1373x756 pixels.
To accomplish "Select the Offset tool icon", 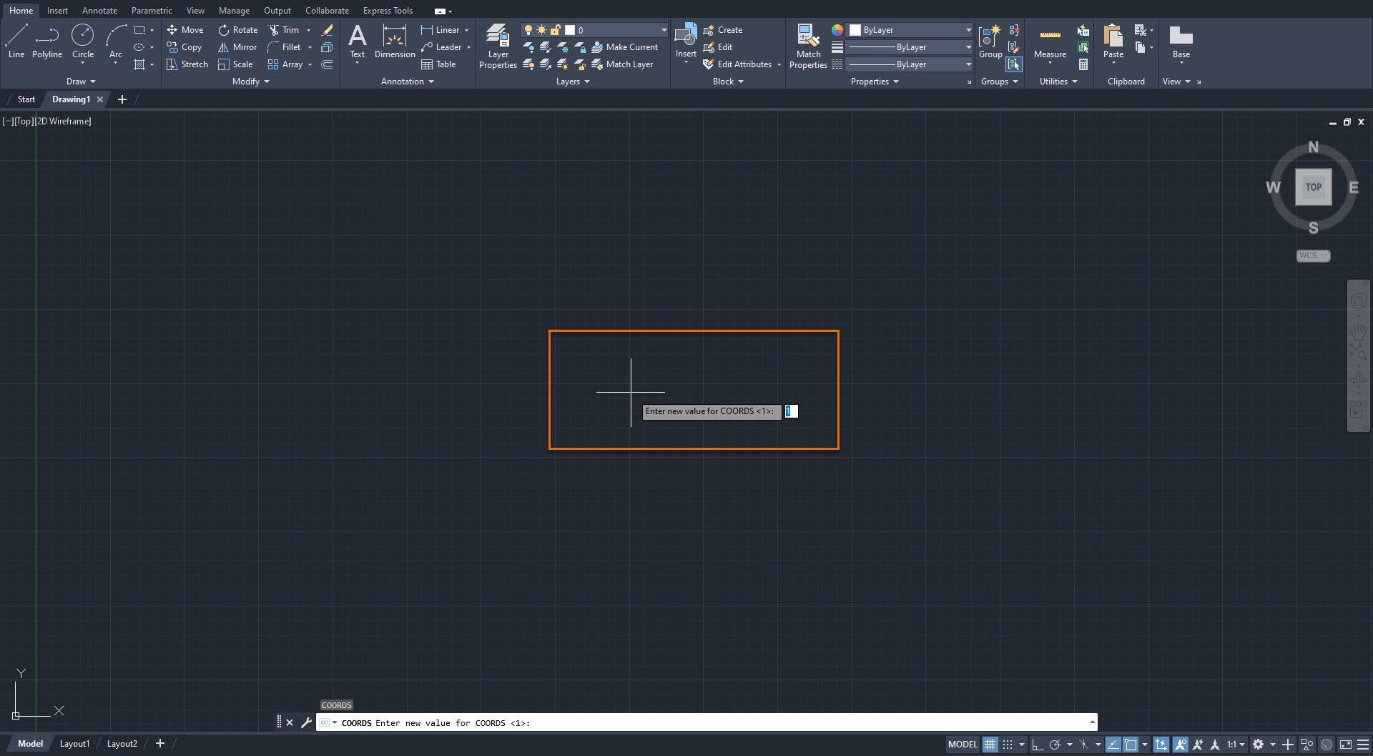I will click(327, 64).
